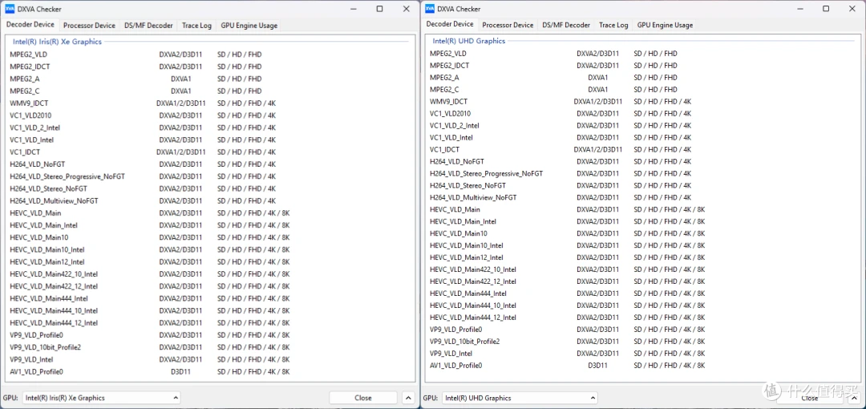Show GPU Engine Usage tab in right window
866x409 pixels.
coord(665,25)
